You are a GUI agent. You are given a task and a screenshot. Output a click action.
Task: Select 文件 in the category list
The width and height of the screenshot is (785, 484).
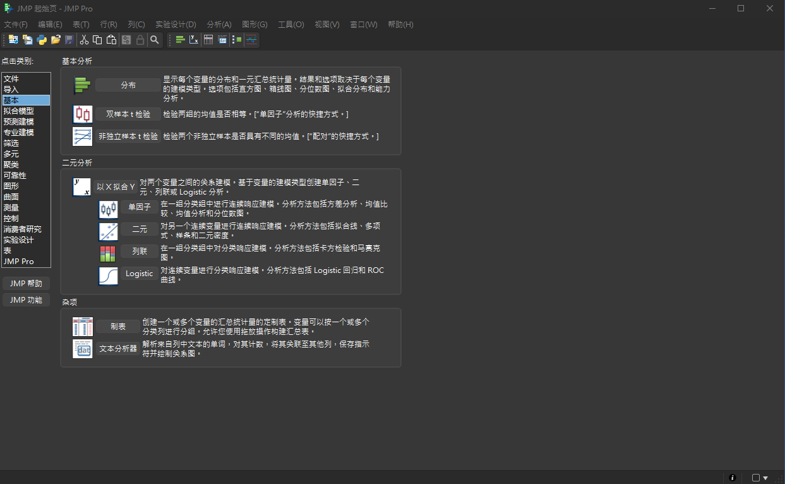tap(26, 79)
